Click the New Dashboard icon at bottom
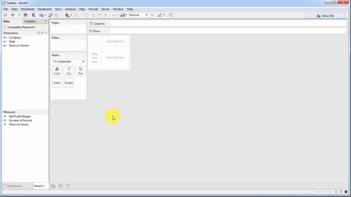Viewport: 351px width, 197px height. pyautogui.click(x=61, y=186)
